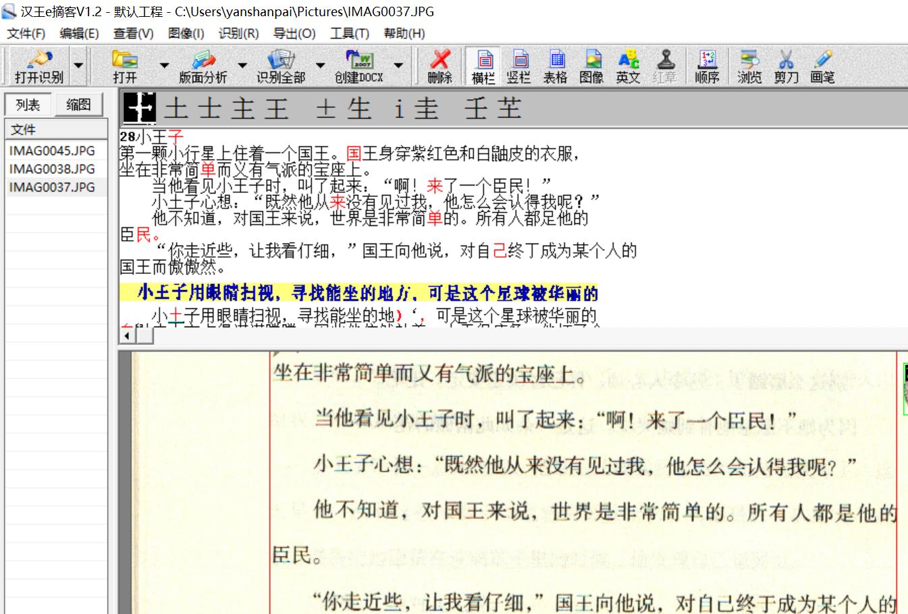Open the 浏览 browse tool
Image resolution: width=908 pixels, height=614 pixels.
tap(748, 65)
